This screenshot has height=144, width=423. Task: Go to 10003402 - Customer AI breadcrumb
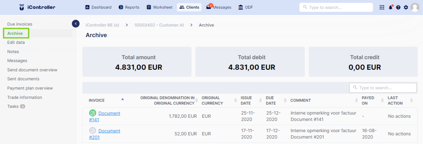coord(159,25)
